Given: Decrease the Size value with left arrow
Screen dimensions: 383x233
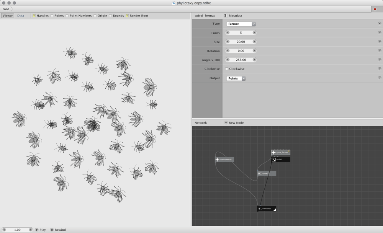Looking at the screenshot, I should [x=228, y=42].
